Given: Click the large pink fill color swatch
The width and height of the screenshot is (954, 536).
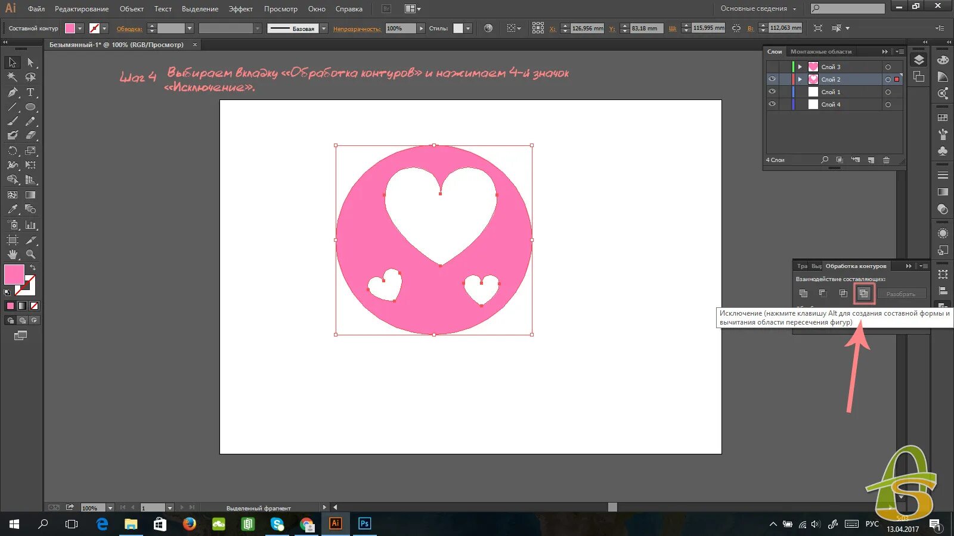Looking at the screenshot, I should (x=14, y=275).
